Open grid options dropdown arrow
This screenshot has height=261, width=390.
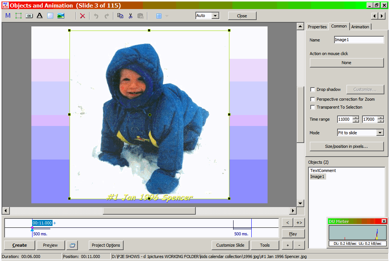(167, 16)
